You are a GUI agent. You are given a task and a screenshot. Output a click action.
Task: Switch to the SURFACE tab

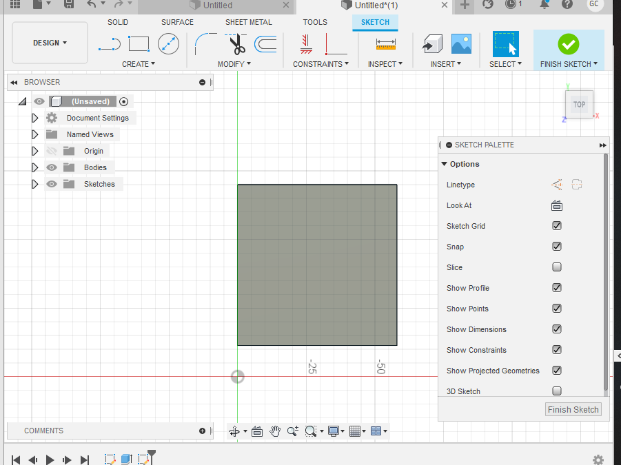pyautogui.click(x=177, y=22)
